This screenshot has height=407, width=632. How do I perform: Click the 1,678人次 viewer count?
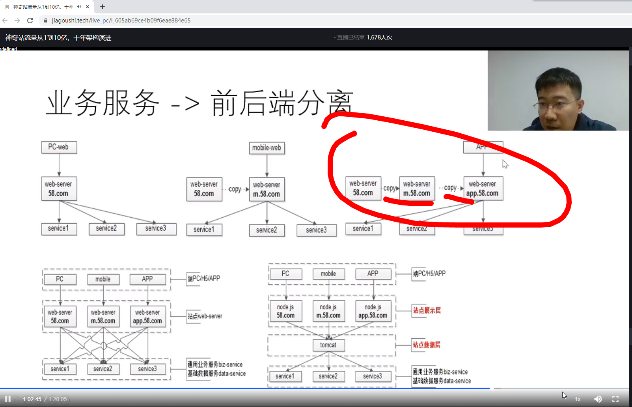pos(379,37)
